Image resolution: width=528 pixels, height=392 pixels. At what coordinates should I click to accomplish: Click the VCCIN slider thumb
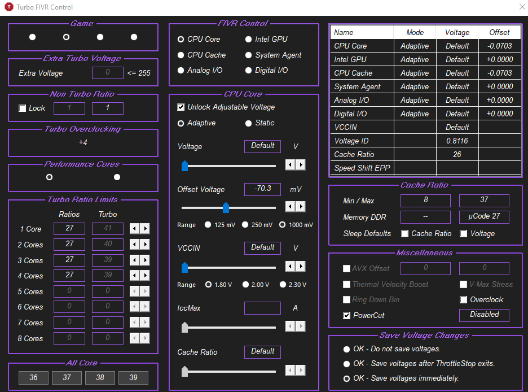[184, 267]
